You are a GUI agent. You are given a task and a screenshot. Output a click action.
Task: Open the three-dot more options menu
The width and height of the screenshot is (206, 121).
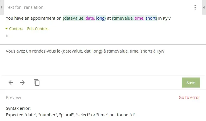pos(195,7)
